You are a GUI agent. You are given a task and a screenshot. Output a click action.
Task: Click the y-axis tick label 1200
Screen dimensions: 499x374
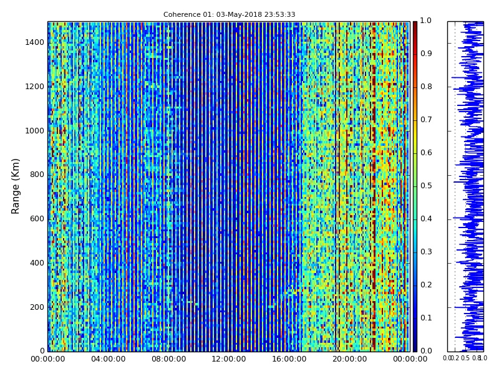[x=35, y=87]
